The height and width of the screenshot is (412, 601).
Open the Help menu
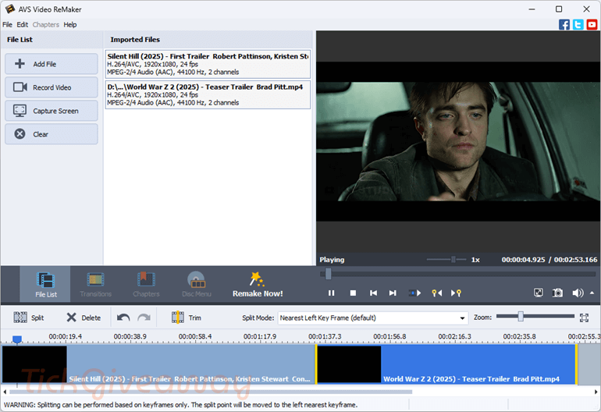[x=70, y=24]
